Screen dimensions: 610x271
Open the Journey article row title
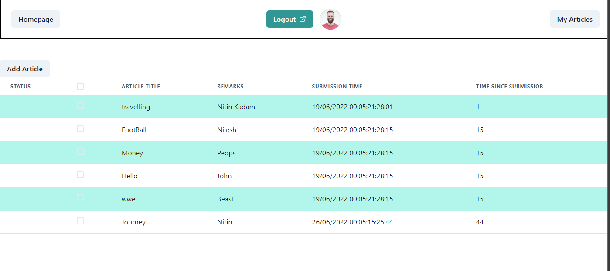[133, 222]
